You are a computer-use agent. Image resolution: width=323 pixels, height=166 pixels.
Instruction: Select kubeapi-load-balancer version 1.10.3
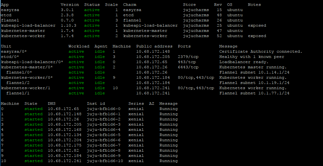pyautogui.click(x=68, y=25)
